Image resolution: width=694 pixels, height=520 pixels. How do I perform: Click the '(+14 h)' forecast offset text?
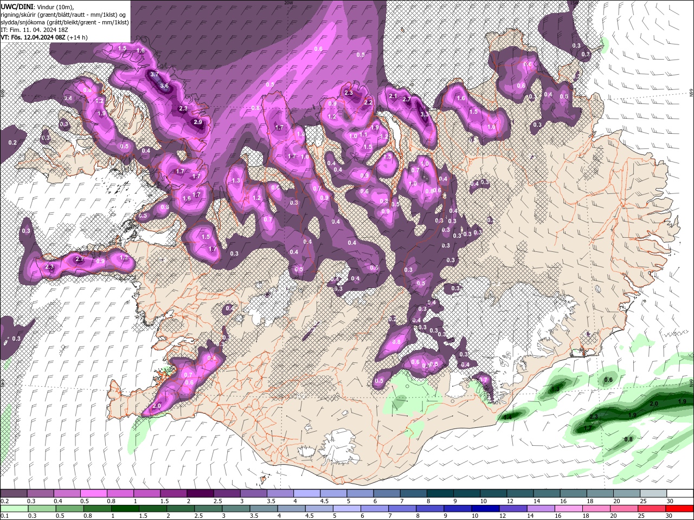[78, 37]
